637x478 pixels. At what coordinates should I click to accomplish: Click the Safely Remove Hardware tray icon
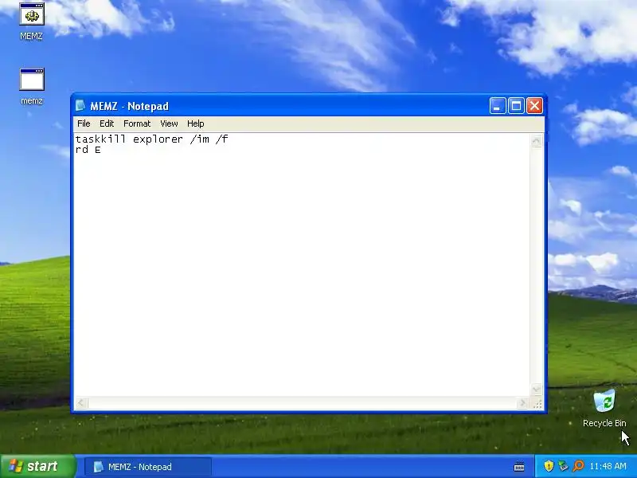pos(563,466)
